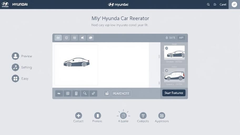The image size is (240, 135).
Task: Click the link icon in bottom toolbar
Action: click(93, 93)
